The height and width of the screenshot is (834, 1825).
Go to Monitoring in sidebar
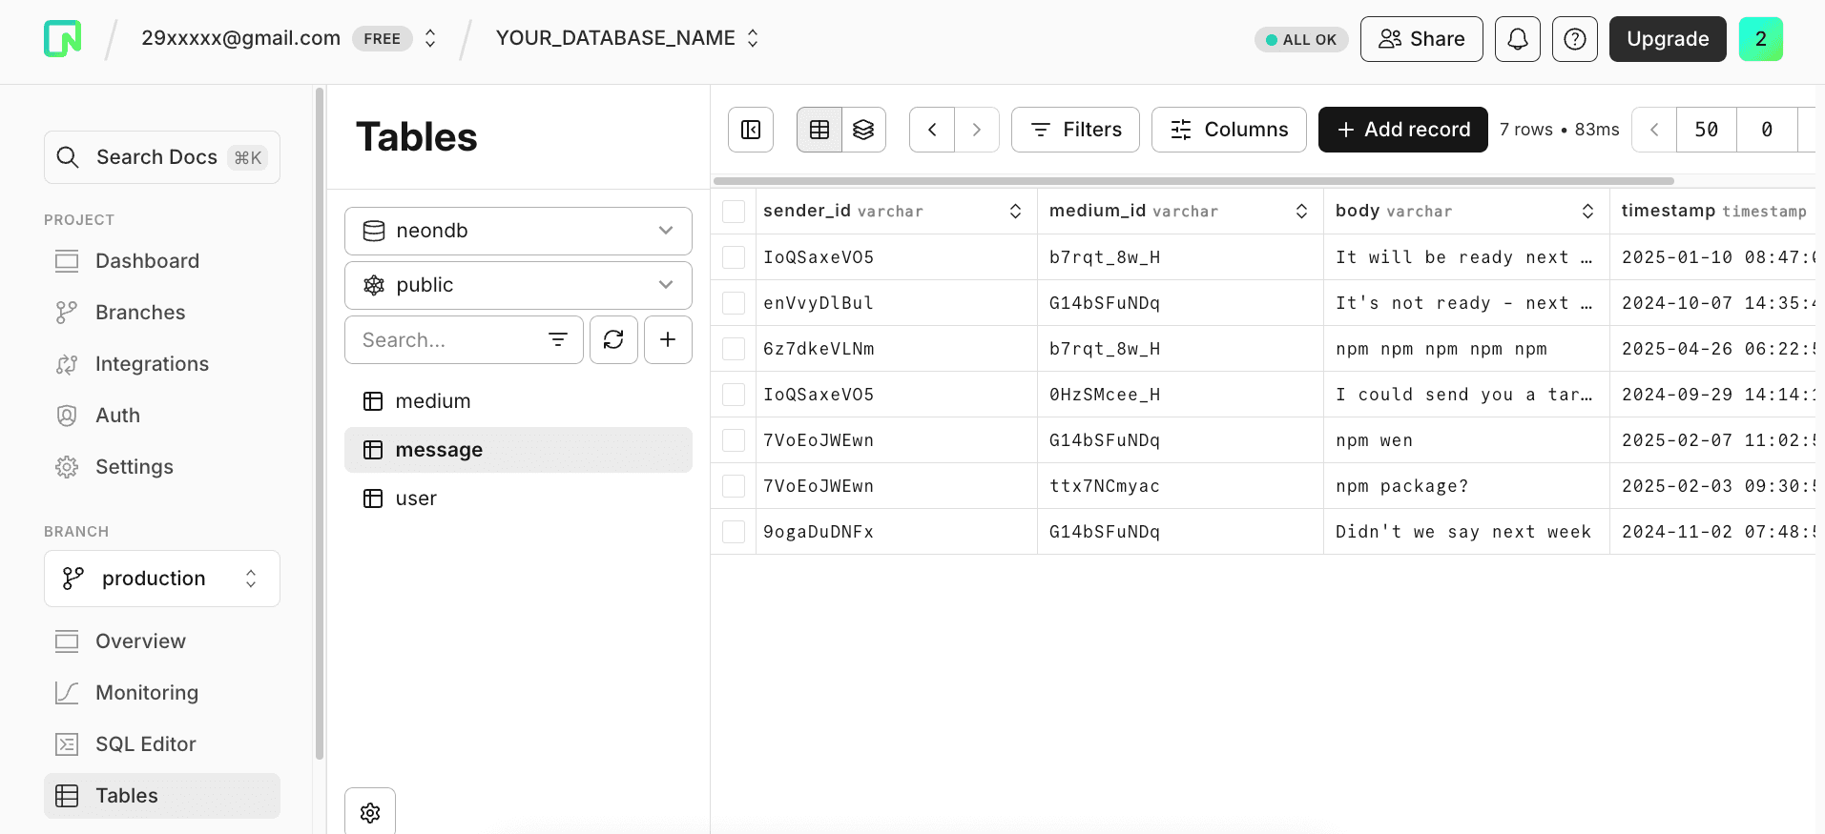pyautogui.click(x=146, y=693)
